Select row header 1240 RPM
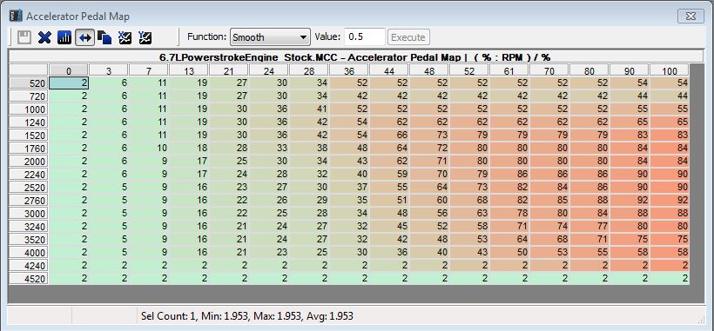Viewport: 714px width, 331px height. [x=28, y=122]
